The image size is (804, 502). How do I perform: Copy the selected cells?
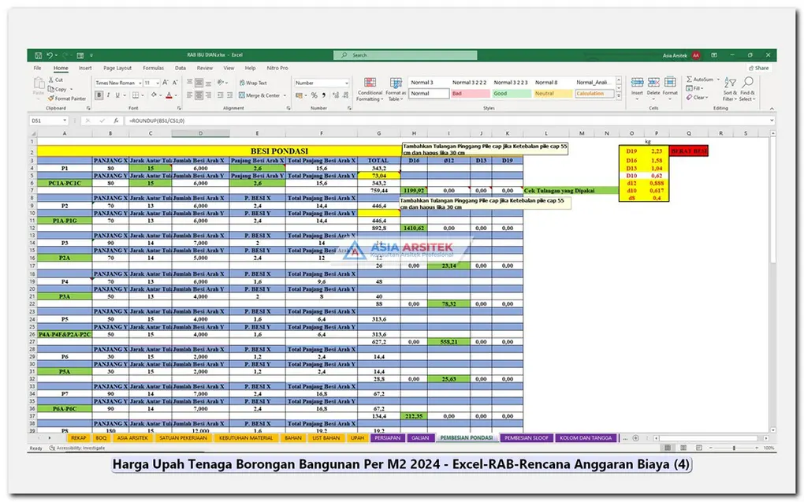[x=58, y=89]
